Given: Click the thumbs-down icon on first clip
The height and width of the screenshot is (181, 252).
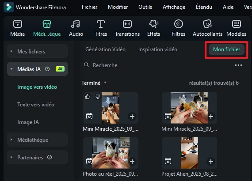Looking at the screenshot, I should pyautogui.click(x=98, y=96).
